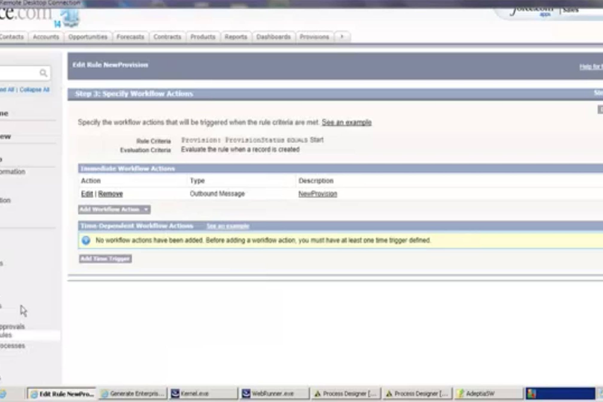Click the See an example link beside instructions
Viewport: 603px width, 402px height.
pos(346,122)
